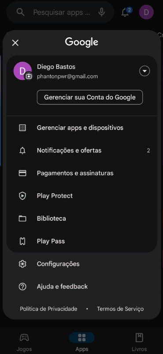The width and height of the screenshot is (163, 354).
Task: Tap the microphone voice search icon
Action: click(x=102, y=12)
